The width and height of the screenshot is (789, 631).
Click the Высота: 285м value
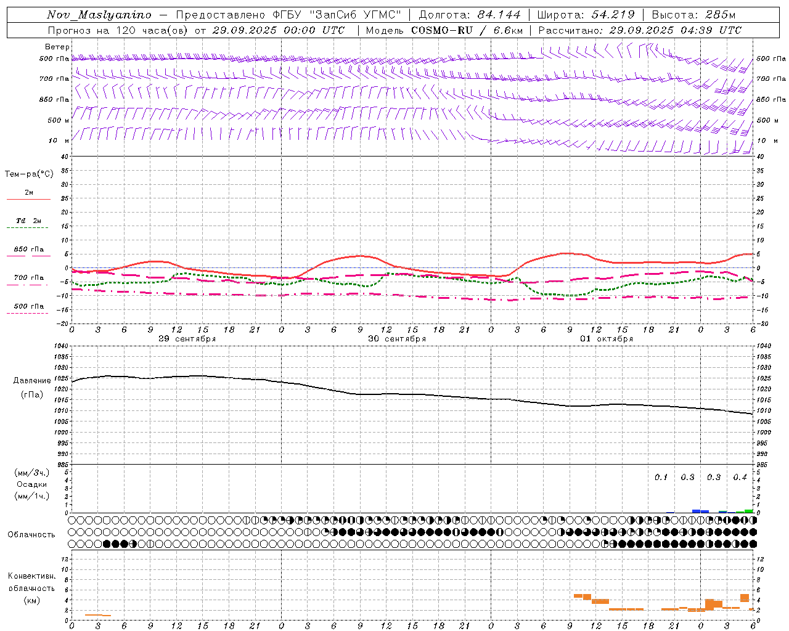693,15
